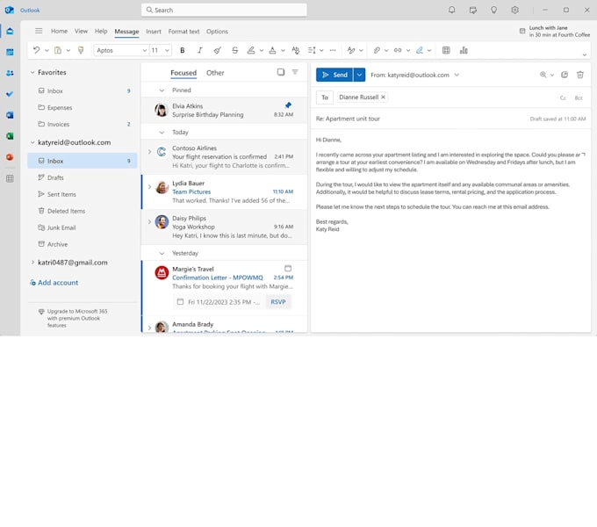
Task: Select the Format Painter icon
Action: (x=81, y=50)
